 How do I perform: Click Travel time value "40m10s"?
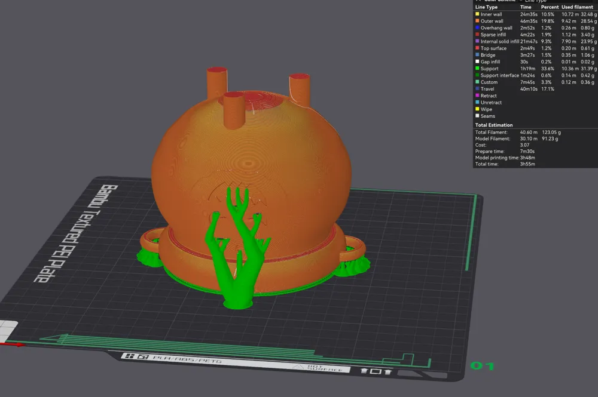(x=529, y=89)
